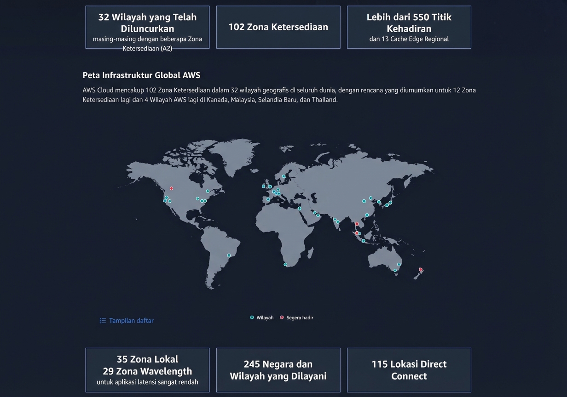The image size is (567, 397).
Task: Select the Bahrain region marker
Action: coord(315,213)
